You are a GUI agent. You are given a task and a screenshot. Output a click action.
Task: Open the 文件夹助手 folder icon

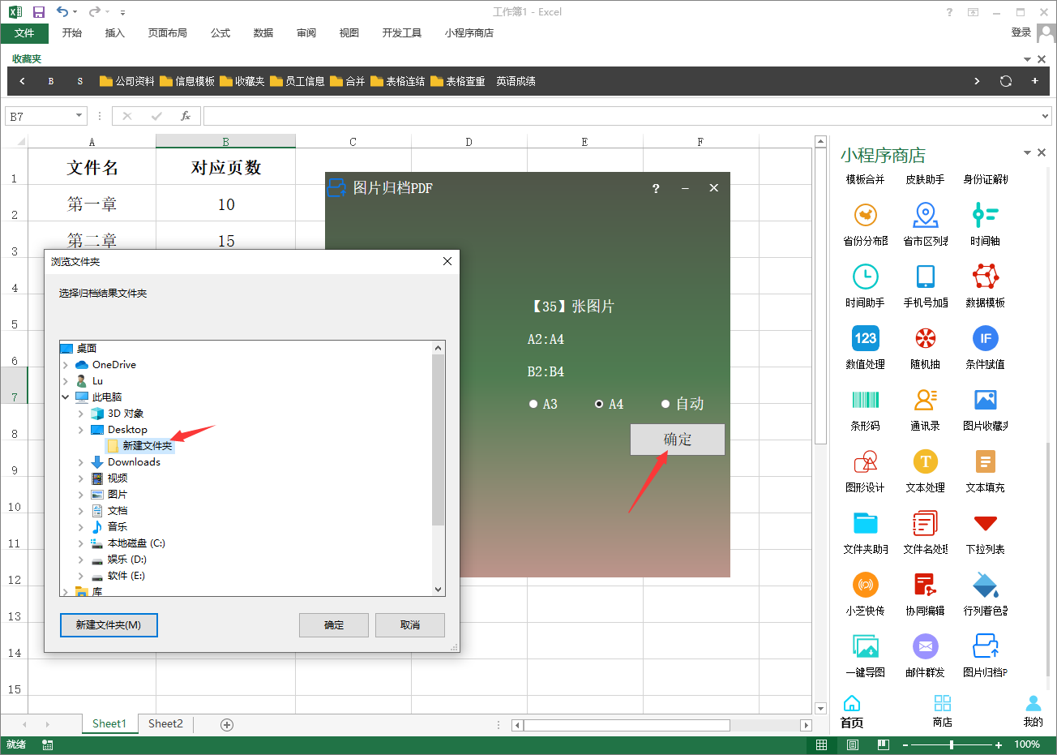(866, 523)
